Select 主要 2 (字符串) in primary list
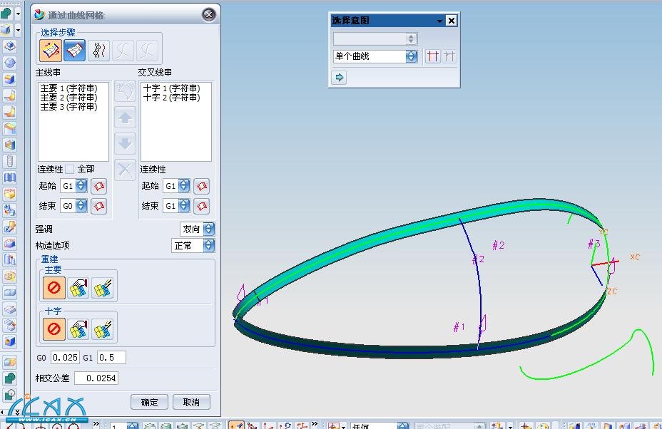Image resolution: width=662 pixels, height=429 pixels. pyautogui.click(x=68, y=98)
